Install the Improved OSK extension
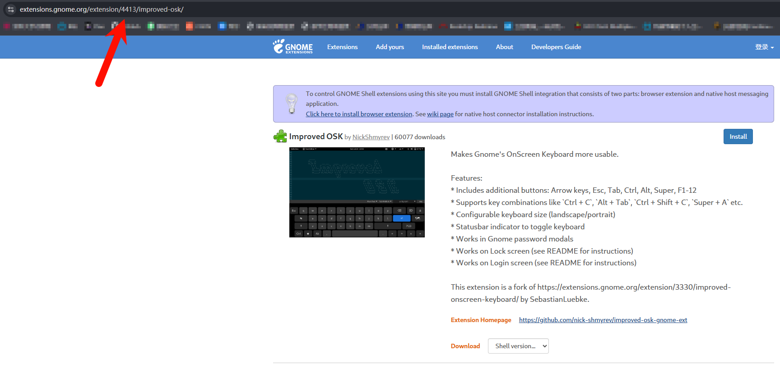Viewport: 780px width, 373px height. tap(738, 136)
